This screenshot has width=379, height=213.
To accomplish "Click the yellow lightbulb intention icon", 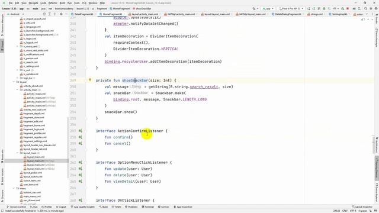I will 90,80.
